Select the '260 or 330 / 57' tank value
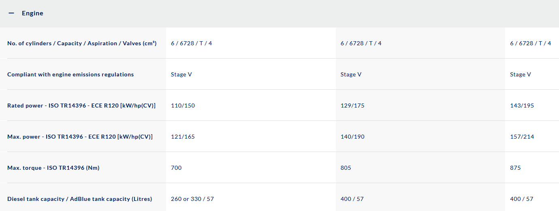The width and height of the screenshot is (559, 211). 192,199
